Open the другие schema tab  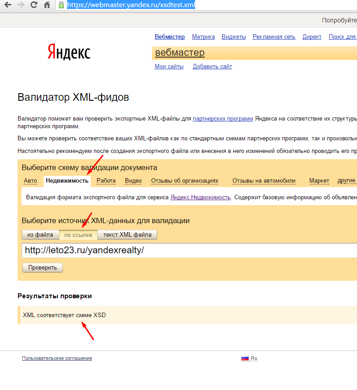(346, 180)
